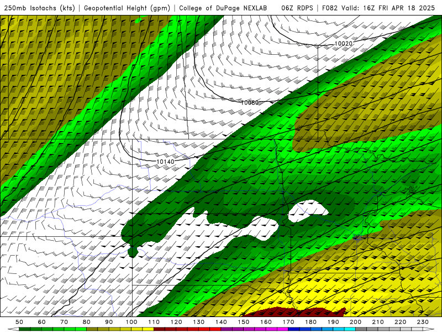Click the colorbar label 110
Screen dimensions: 442x332
pyautogui.click(x=154, y=322)
